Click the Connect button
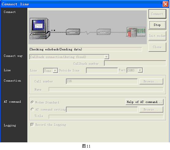Screen dimensions: 170x150 157,14
